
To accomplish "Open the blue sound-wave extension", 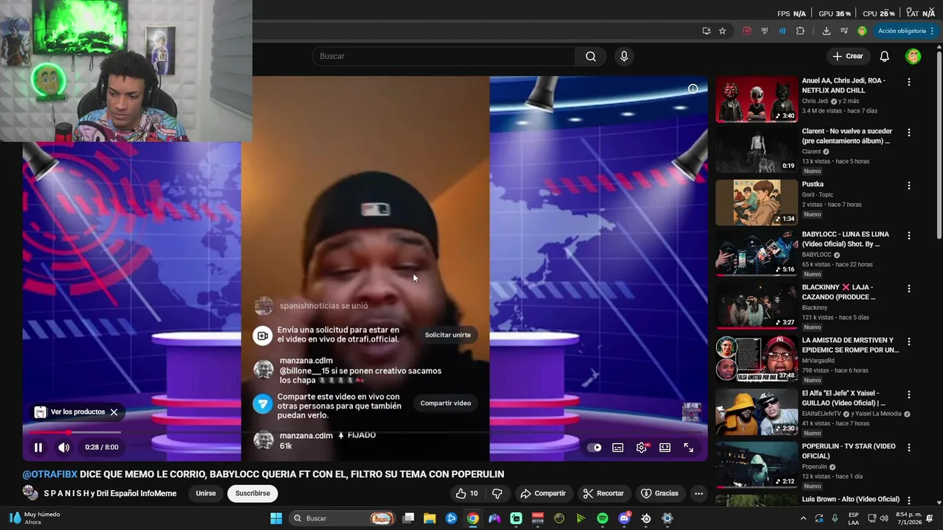I will pyautogui.click(x=782, y=31).
